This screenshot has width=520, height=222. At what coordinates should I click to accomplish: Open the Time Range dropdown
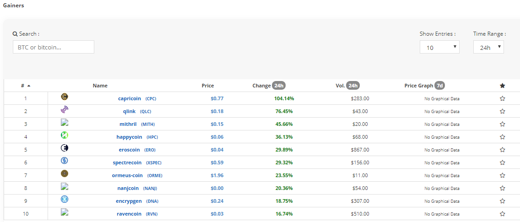click(488, 47)
